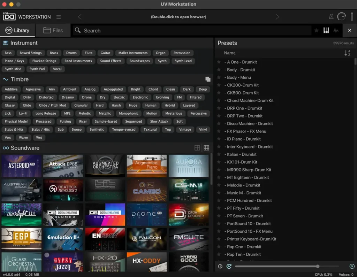Select the Aurora soundware thumbnail
Viewport: 357px width, 277px height.
coord(189,166)
